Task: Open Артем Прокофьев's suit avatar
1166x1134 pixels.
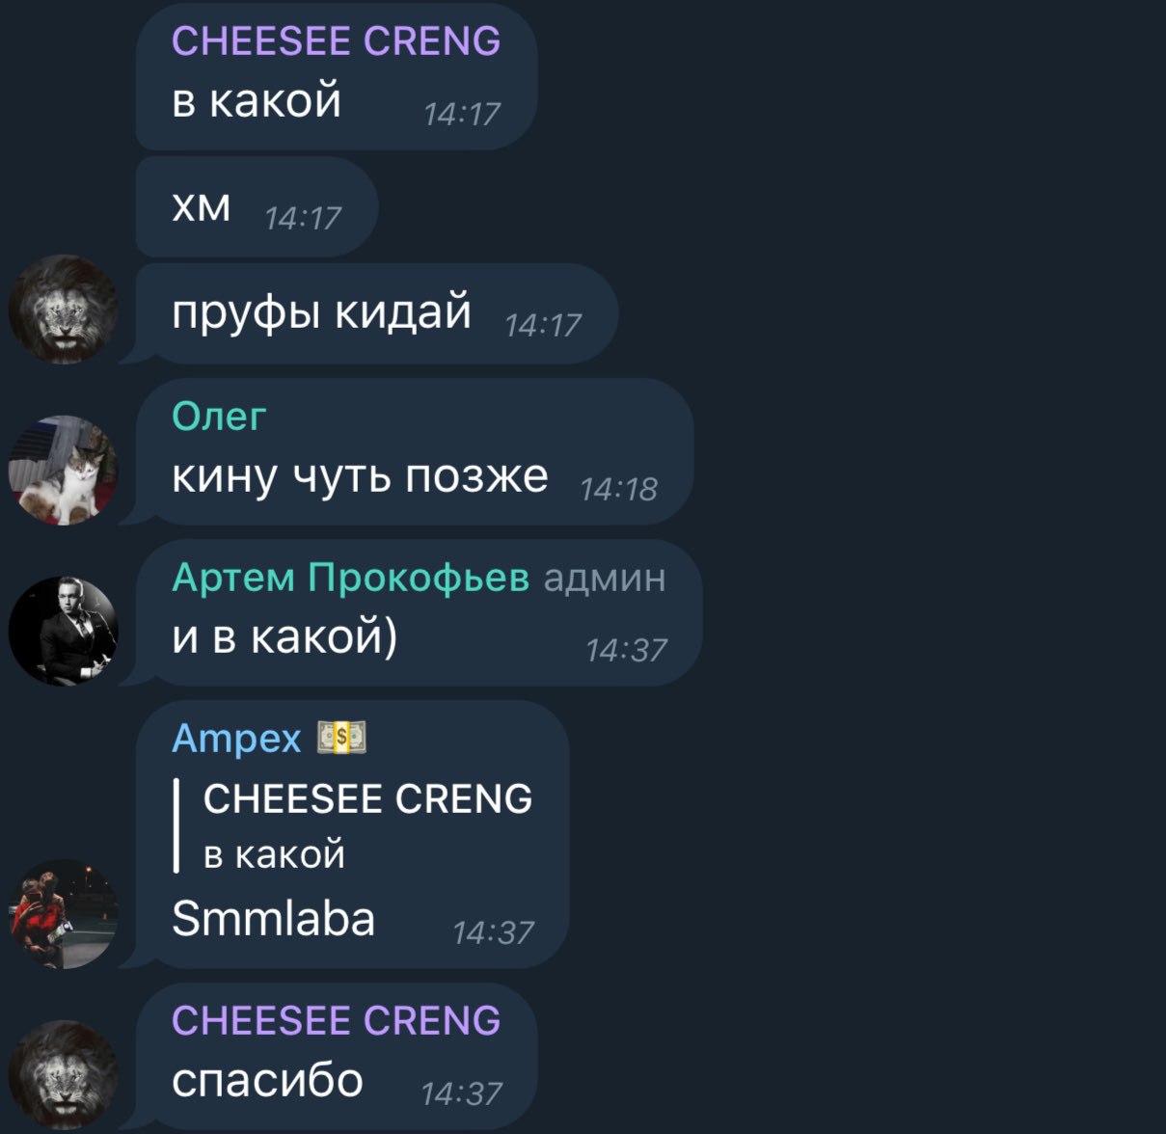Action: coord(64,632)
